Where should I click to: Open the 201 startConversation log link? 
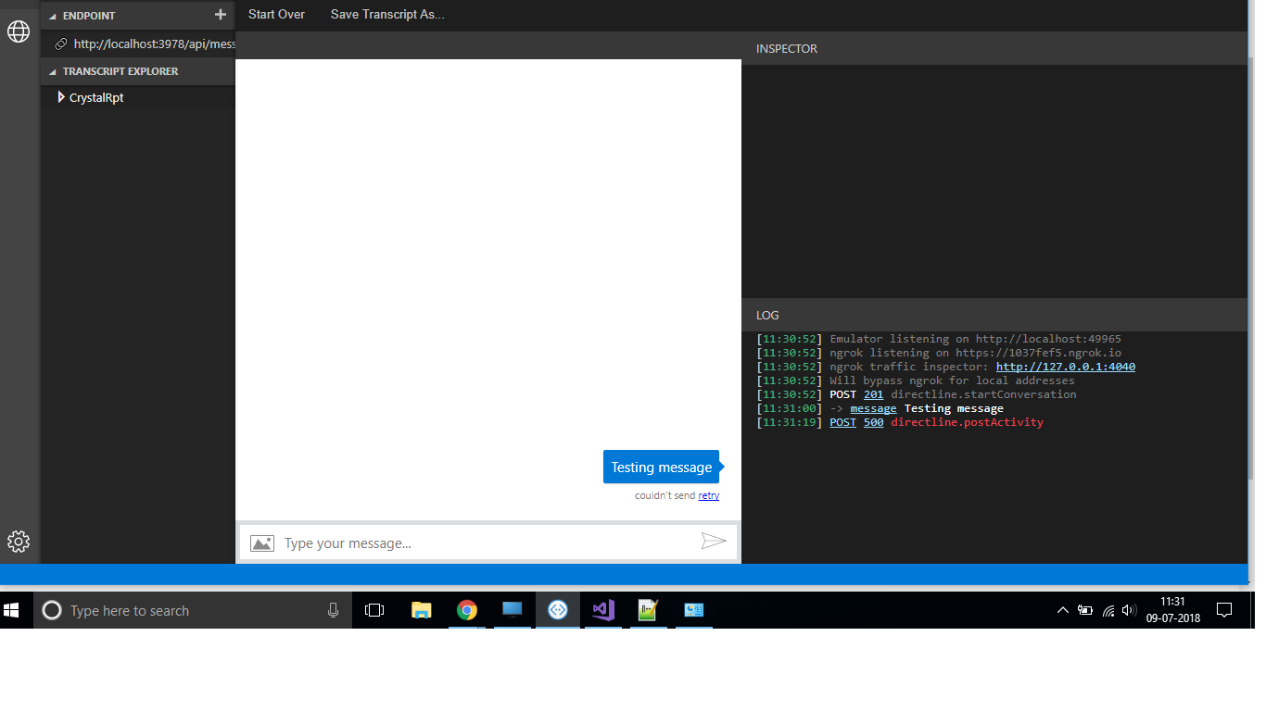click(872, 393)
